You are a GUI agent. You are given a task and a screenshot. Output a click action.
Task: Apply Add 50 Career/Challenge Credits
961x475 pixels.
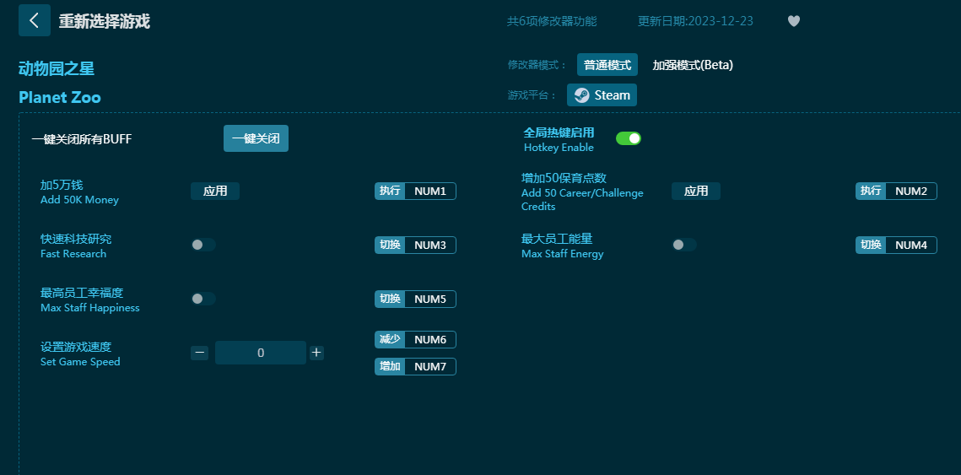695,192
